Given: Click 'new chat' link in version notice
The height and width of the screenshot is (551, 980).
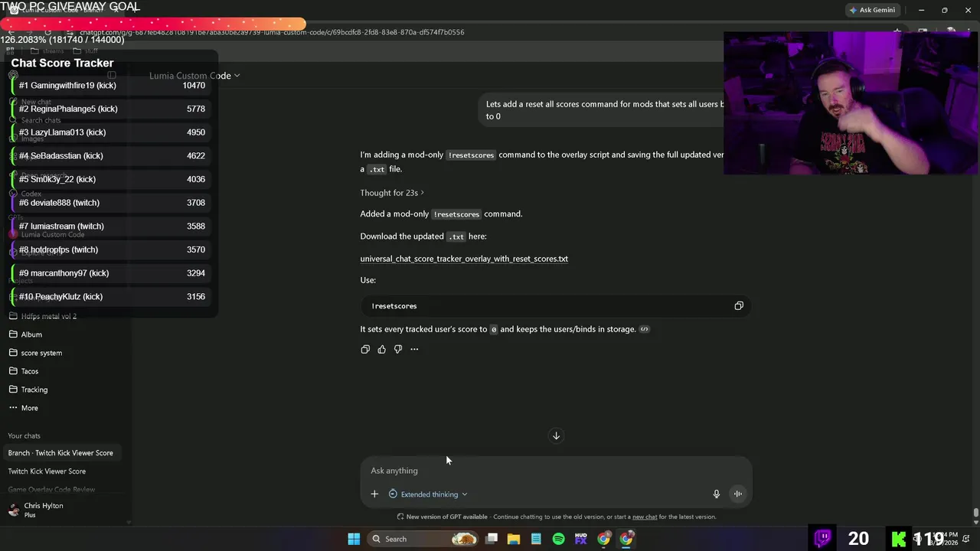Looking at the screenshot, I should pyautogui.click(x=645, y=517).
